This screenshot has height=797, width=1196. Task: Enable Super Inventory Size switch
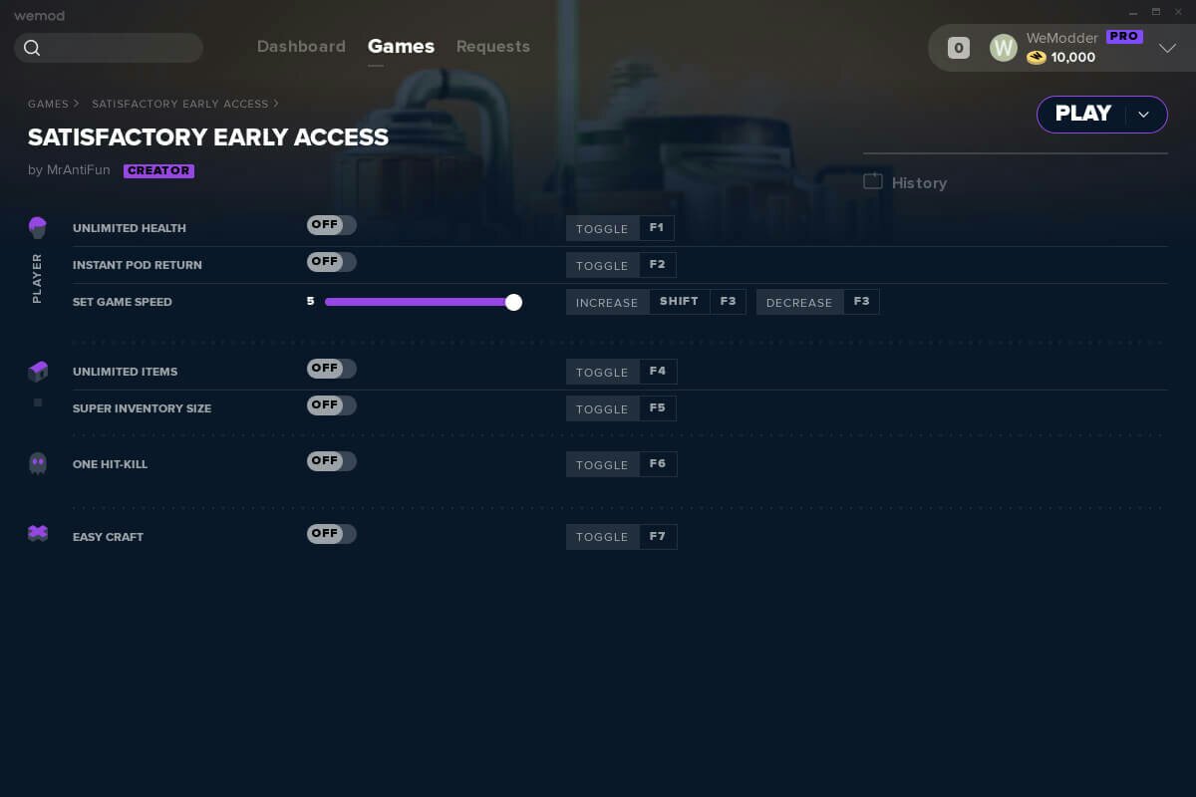(x=332, y=405)
